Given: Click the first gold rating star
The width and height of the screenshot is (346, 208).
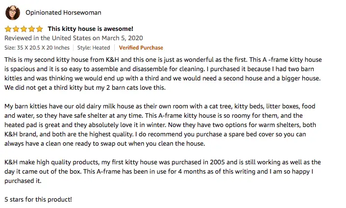Looking at the screenshot, I should pyautogui.click(x=8, y=29).
